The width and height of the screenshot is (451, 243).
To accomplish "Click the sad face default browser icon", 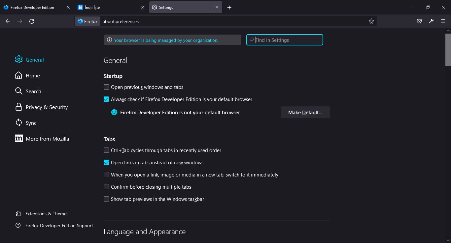I will click(x=114, y=112).
